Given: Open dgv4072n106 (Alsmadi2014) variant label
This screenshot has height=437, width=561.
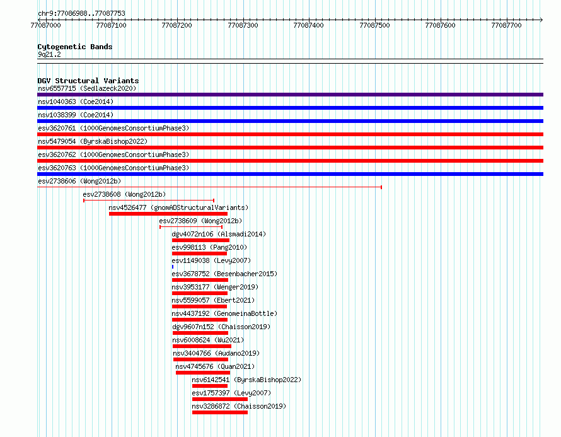Looking at the screenshot, I should pyautogui.click(x=219, y=234).
